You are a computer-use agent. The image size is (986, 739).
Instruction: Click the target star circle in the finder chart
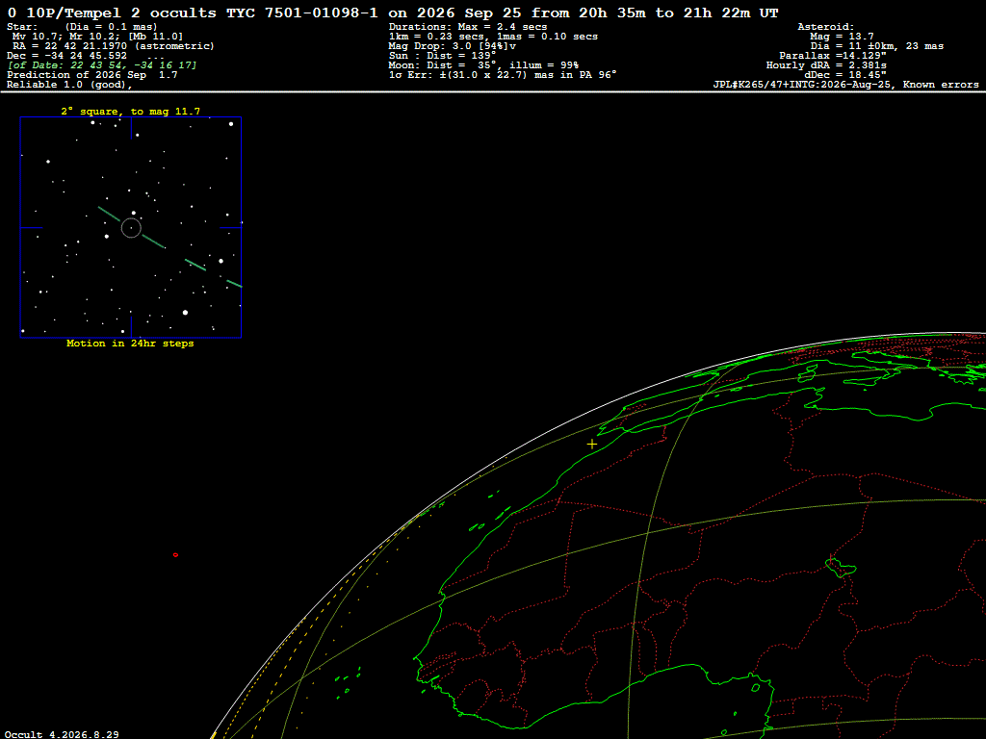click(131, 228)
